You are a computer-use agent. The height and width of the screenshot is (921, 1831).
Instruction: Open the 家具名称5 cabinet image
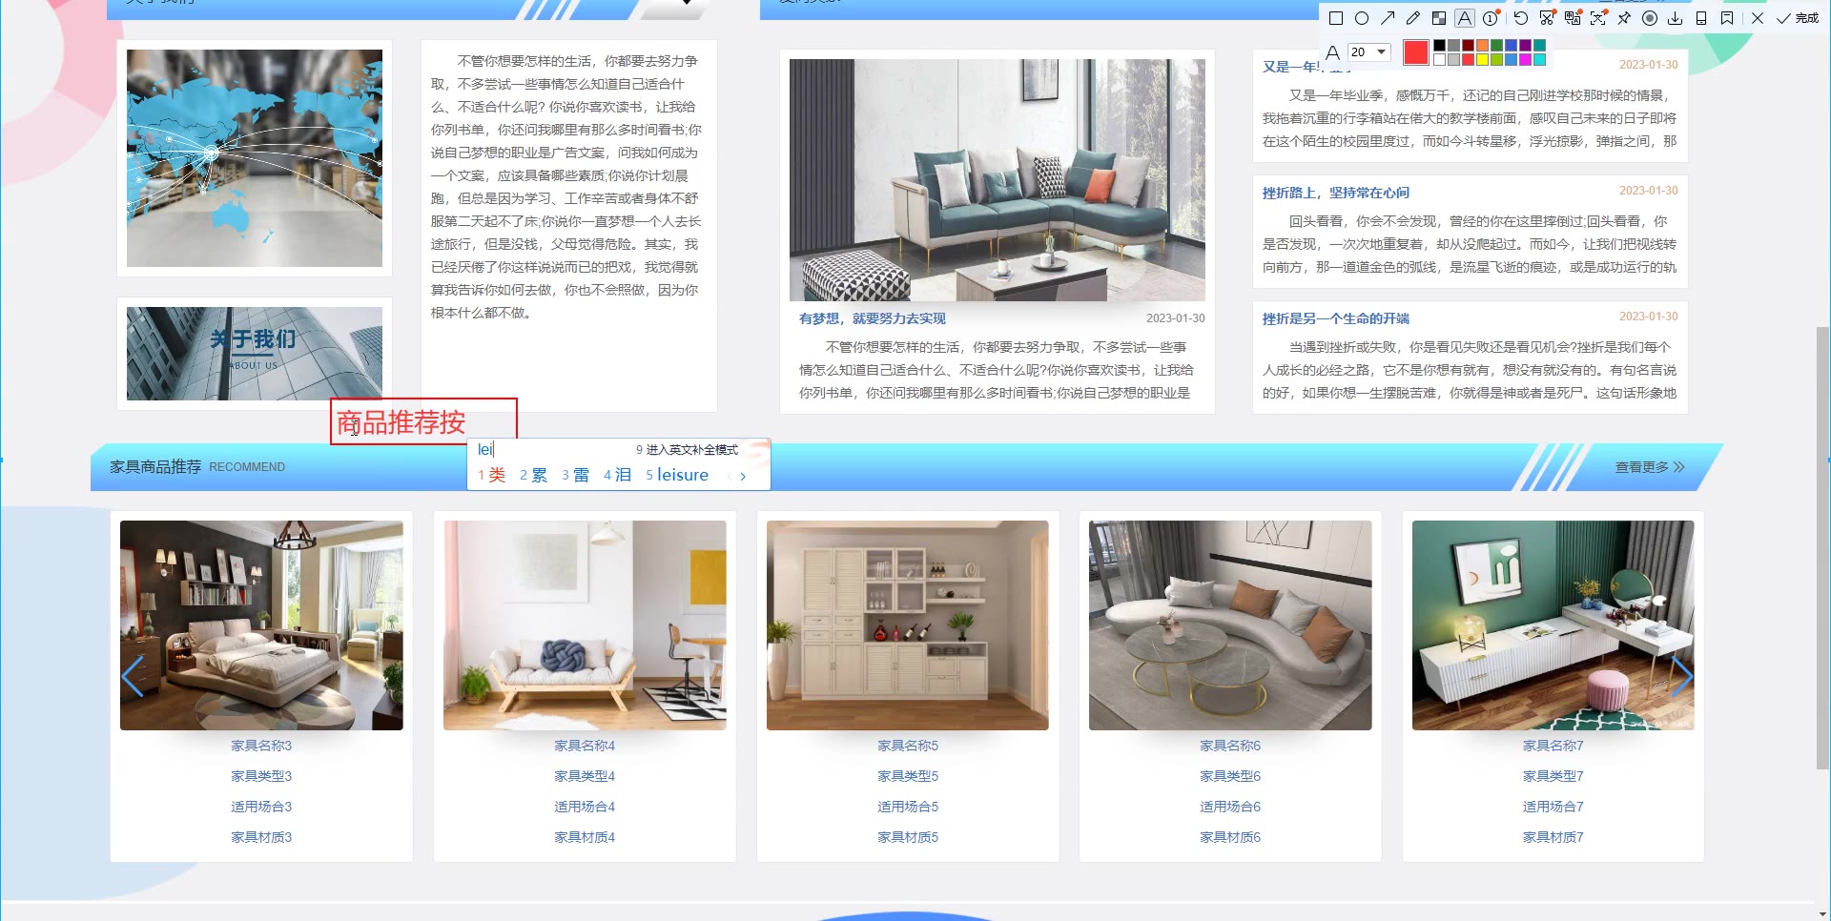click(908, 625)
